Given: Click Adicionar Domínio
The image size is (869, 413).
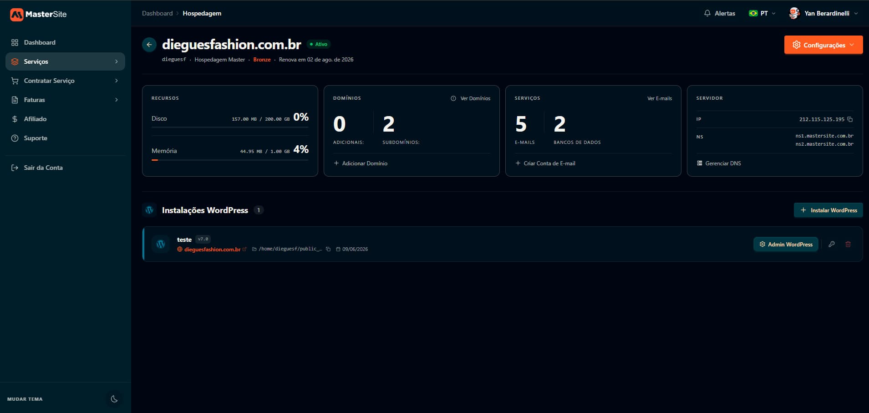Looking at the screenshot, I should [x=361, y=163].
